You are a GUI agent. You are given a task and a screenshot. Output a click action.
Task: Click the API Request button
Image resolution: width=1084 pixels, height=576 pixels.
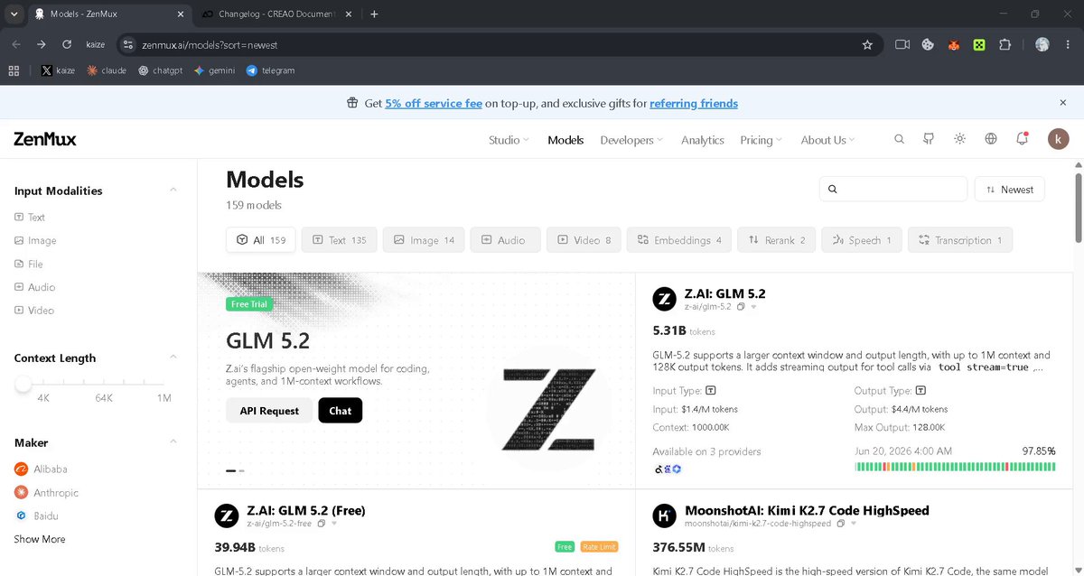(x=269, y=411)
